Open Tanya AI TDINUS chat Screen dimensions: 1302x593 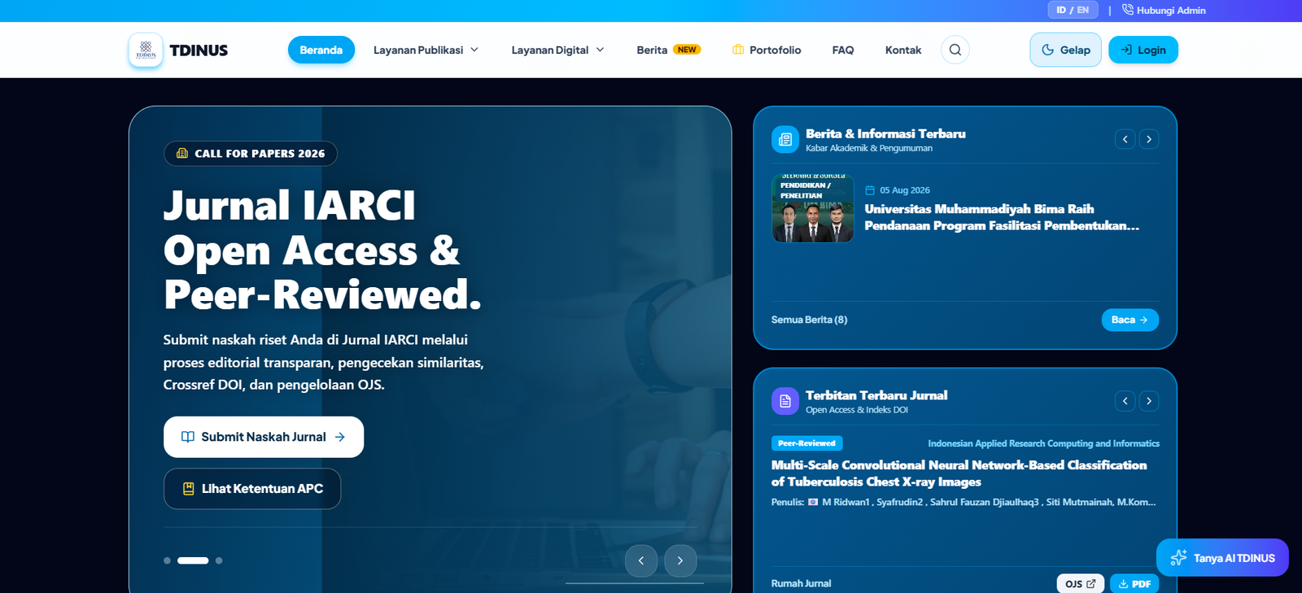tap(1222, 558)
